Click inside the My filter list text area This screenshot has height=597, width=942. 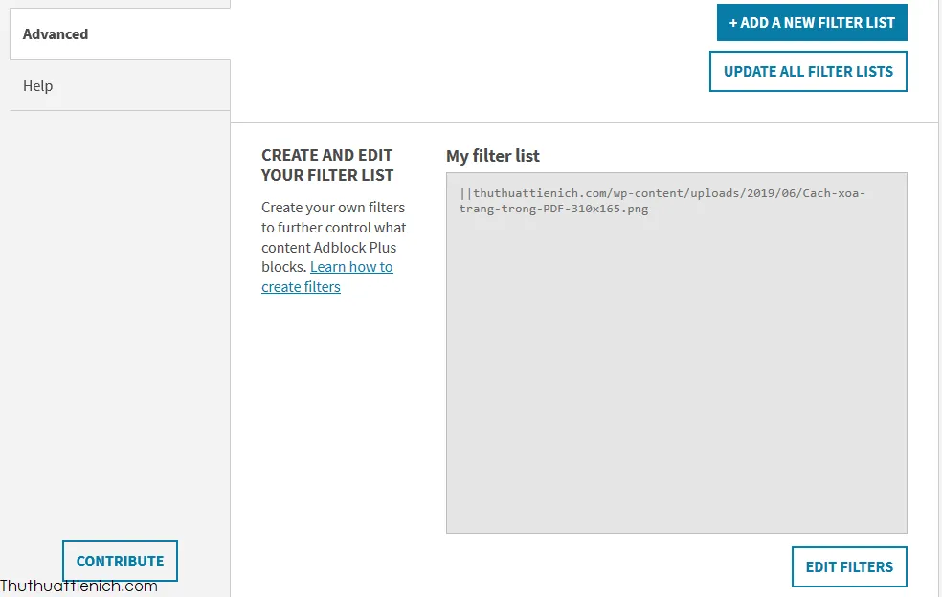[x=677, y=353]
